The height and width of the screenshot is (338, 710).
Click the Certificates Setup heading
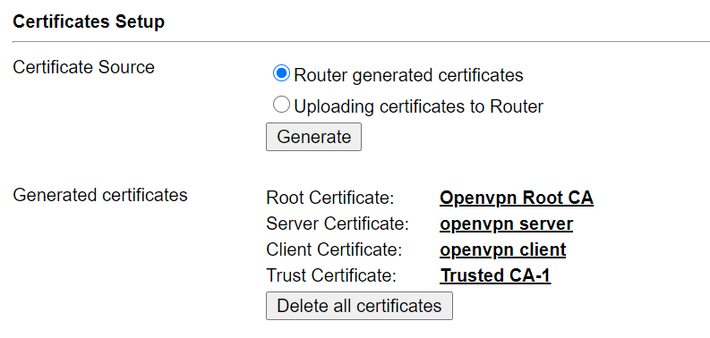[x=89, y=21]
